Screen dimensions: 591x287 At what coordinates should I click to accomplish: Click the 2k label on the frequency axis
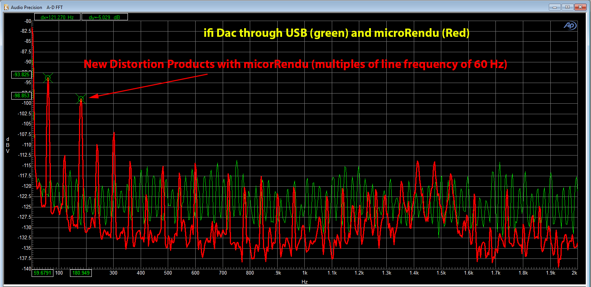point(574,273)
